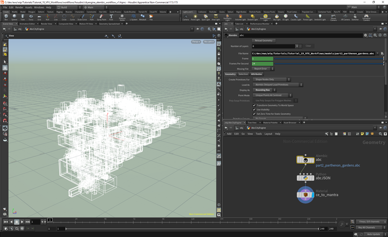This screenshot has height=237, width=388.
Task: Toggle Transform Geometry To World Space
Action: pyautogui.click(x=255, y=105)
